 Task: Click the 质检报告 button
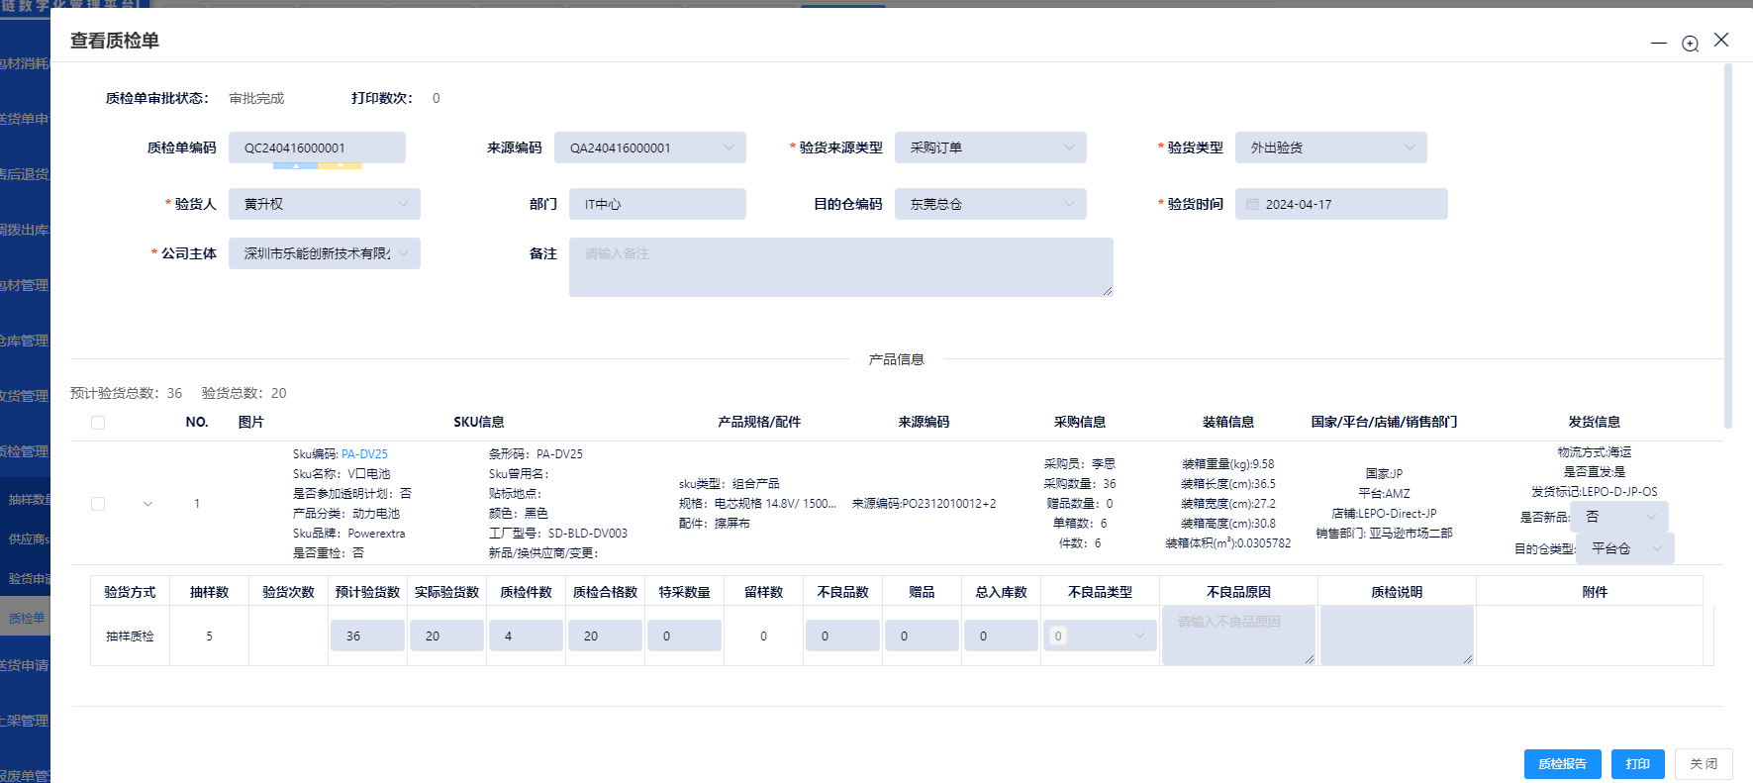(1562, 764)
